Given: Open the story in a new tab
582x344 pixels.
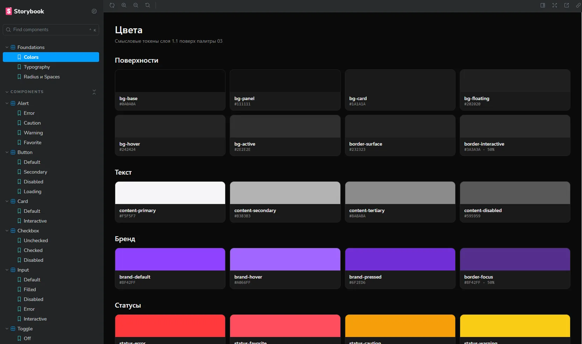Looking at the screenshot, I should 567,5.
